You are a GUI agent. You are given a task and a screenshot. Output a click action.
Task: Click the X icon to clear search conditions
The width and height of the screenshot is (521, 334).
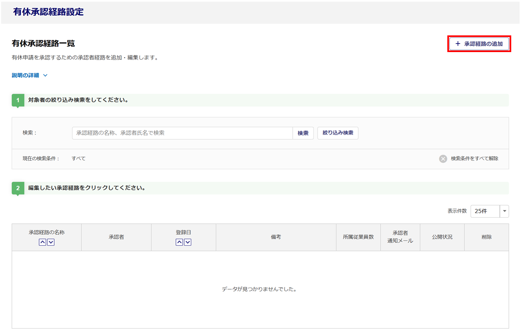(x=443, y=159)
